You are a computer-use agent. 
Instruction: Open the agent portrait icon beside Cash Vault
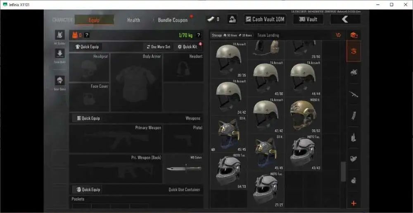(x=232, y=19)
